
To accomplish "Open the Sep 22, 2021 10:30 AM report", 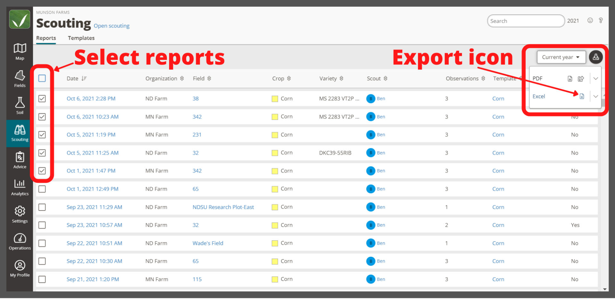I will [94, 261].
